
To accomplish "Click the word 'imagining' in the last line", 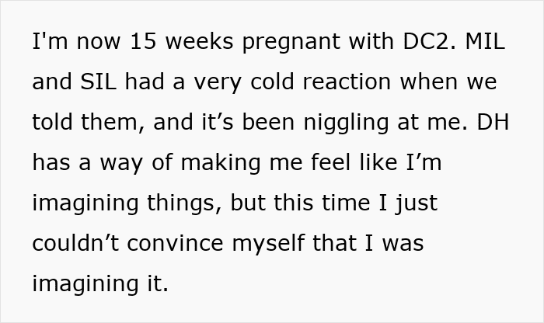I will 85,284.
